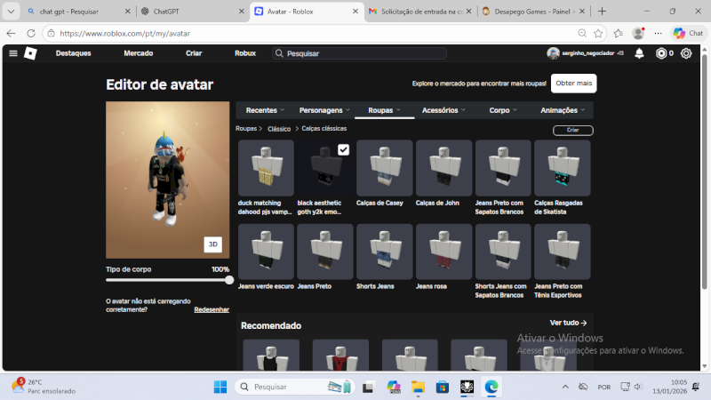Click the Roblox logo home icon
This screenshot has height=400, width=711.
tap(30, 53)
